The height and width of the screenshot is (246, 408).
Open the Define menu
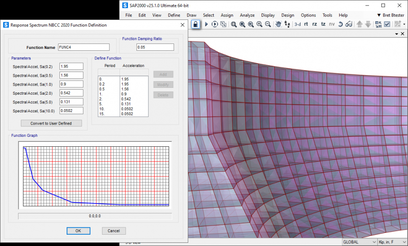click(174, 15)
